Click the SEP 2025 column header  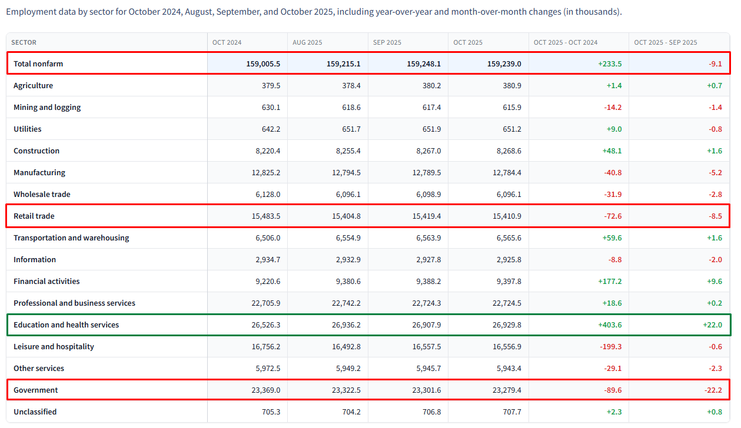click(x=386, y=42)
